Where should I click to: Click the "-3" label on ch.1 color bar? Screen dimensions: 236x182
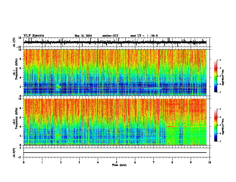(x=220, y=60)
